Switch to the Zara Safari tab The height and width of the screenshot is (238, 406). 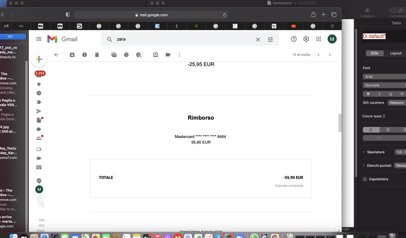[x=21, y=26]
